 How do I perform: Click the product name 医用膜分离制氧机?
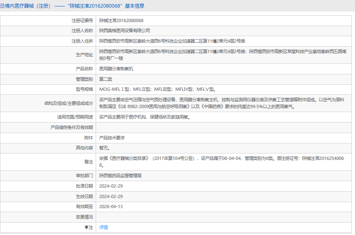click(x=116, y=69)
